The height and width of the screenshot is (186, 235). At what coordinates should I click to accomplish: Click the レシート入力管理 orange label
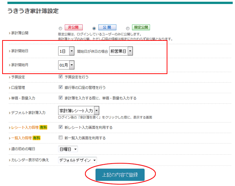(25, 127)
